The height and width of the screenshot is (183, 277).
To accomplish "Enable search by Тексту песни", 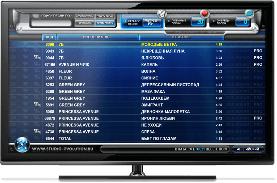I will pyautogui.click(x=105, y=17).
